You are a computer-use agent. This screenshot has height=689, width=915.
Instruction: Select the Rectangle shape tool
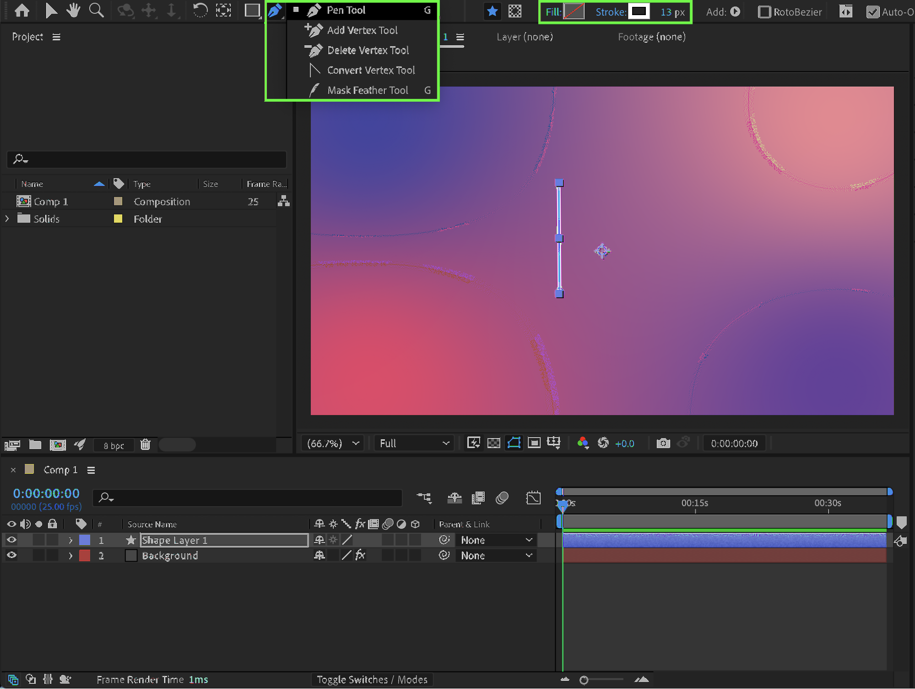tap(252, 10)
